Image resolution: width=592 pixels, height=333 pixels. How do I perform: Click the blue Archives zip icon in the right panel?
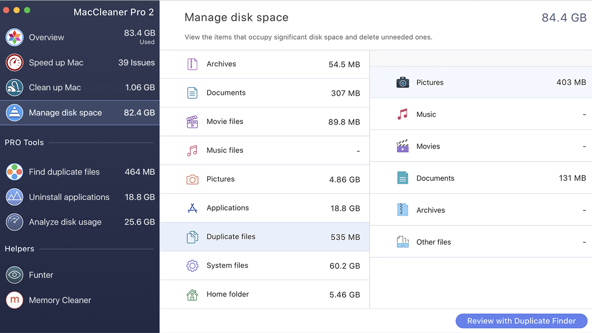pyautogui.click(x=403, y=210)
